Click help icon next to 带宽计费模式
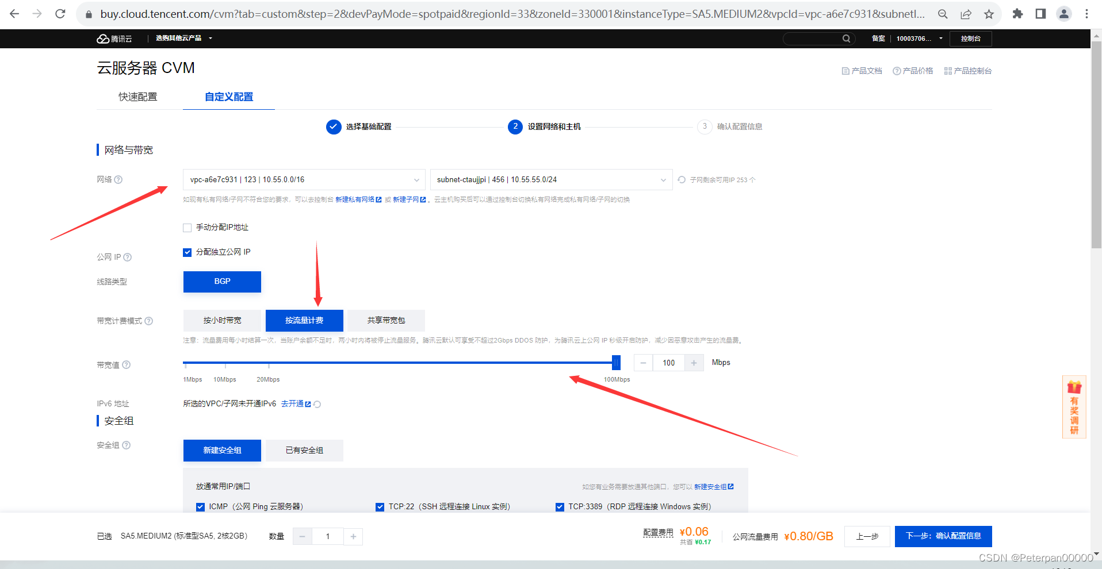The image size is (1102, 569). tap(149, 321)
